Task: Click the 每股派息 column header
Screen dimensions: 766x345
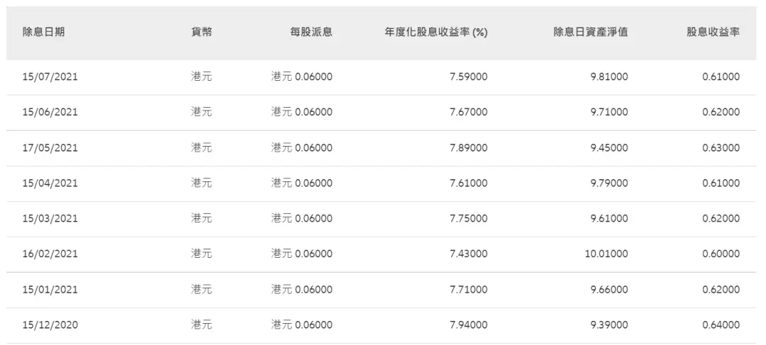Action: click(311, 32)
